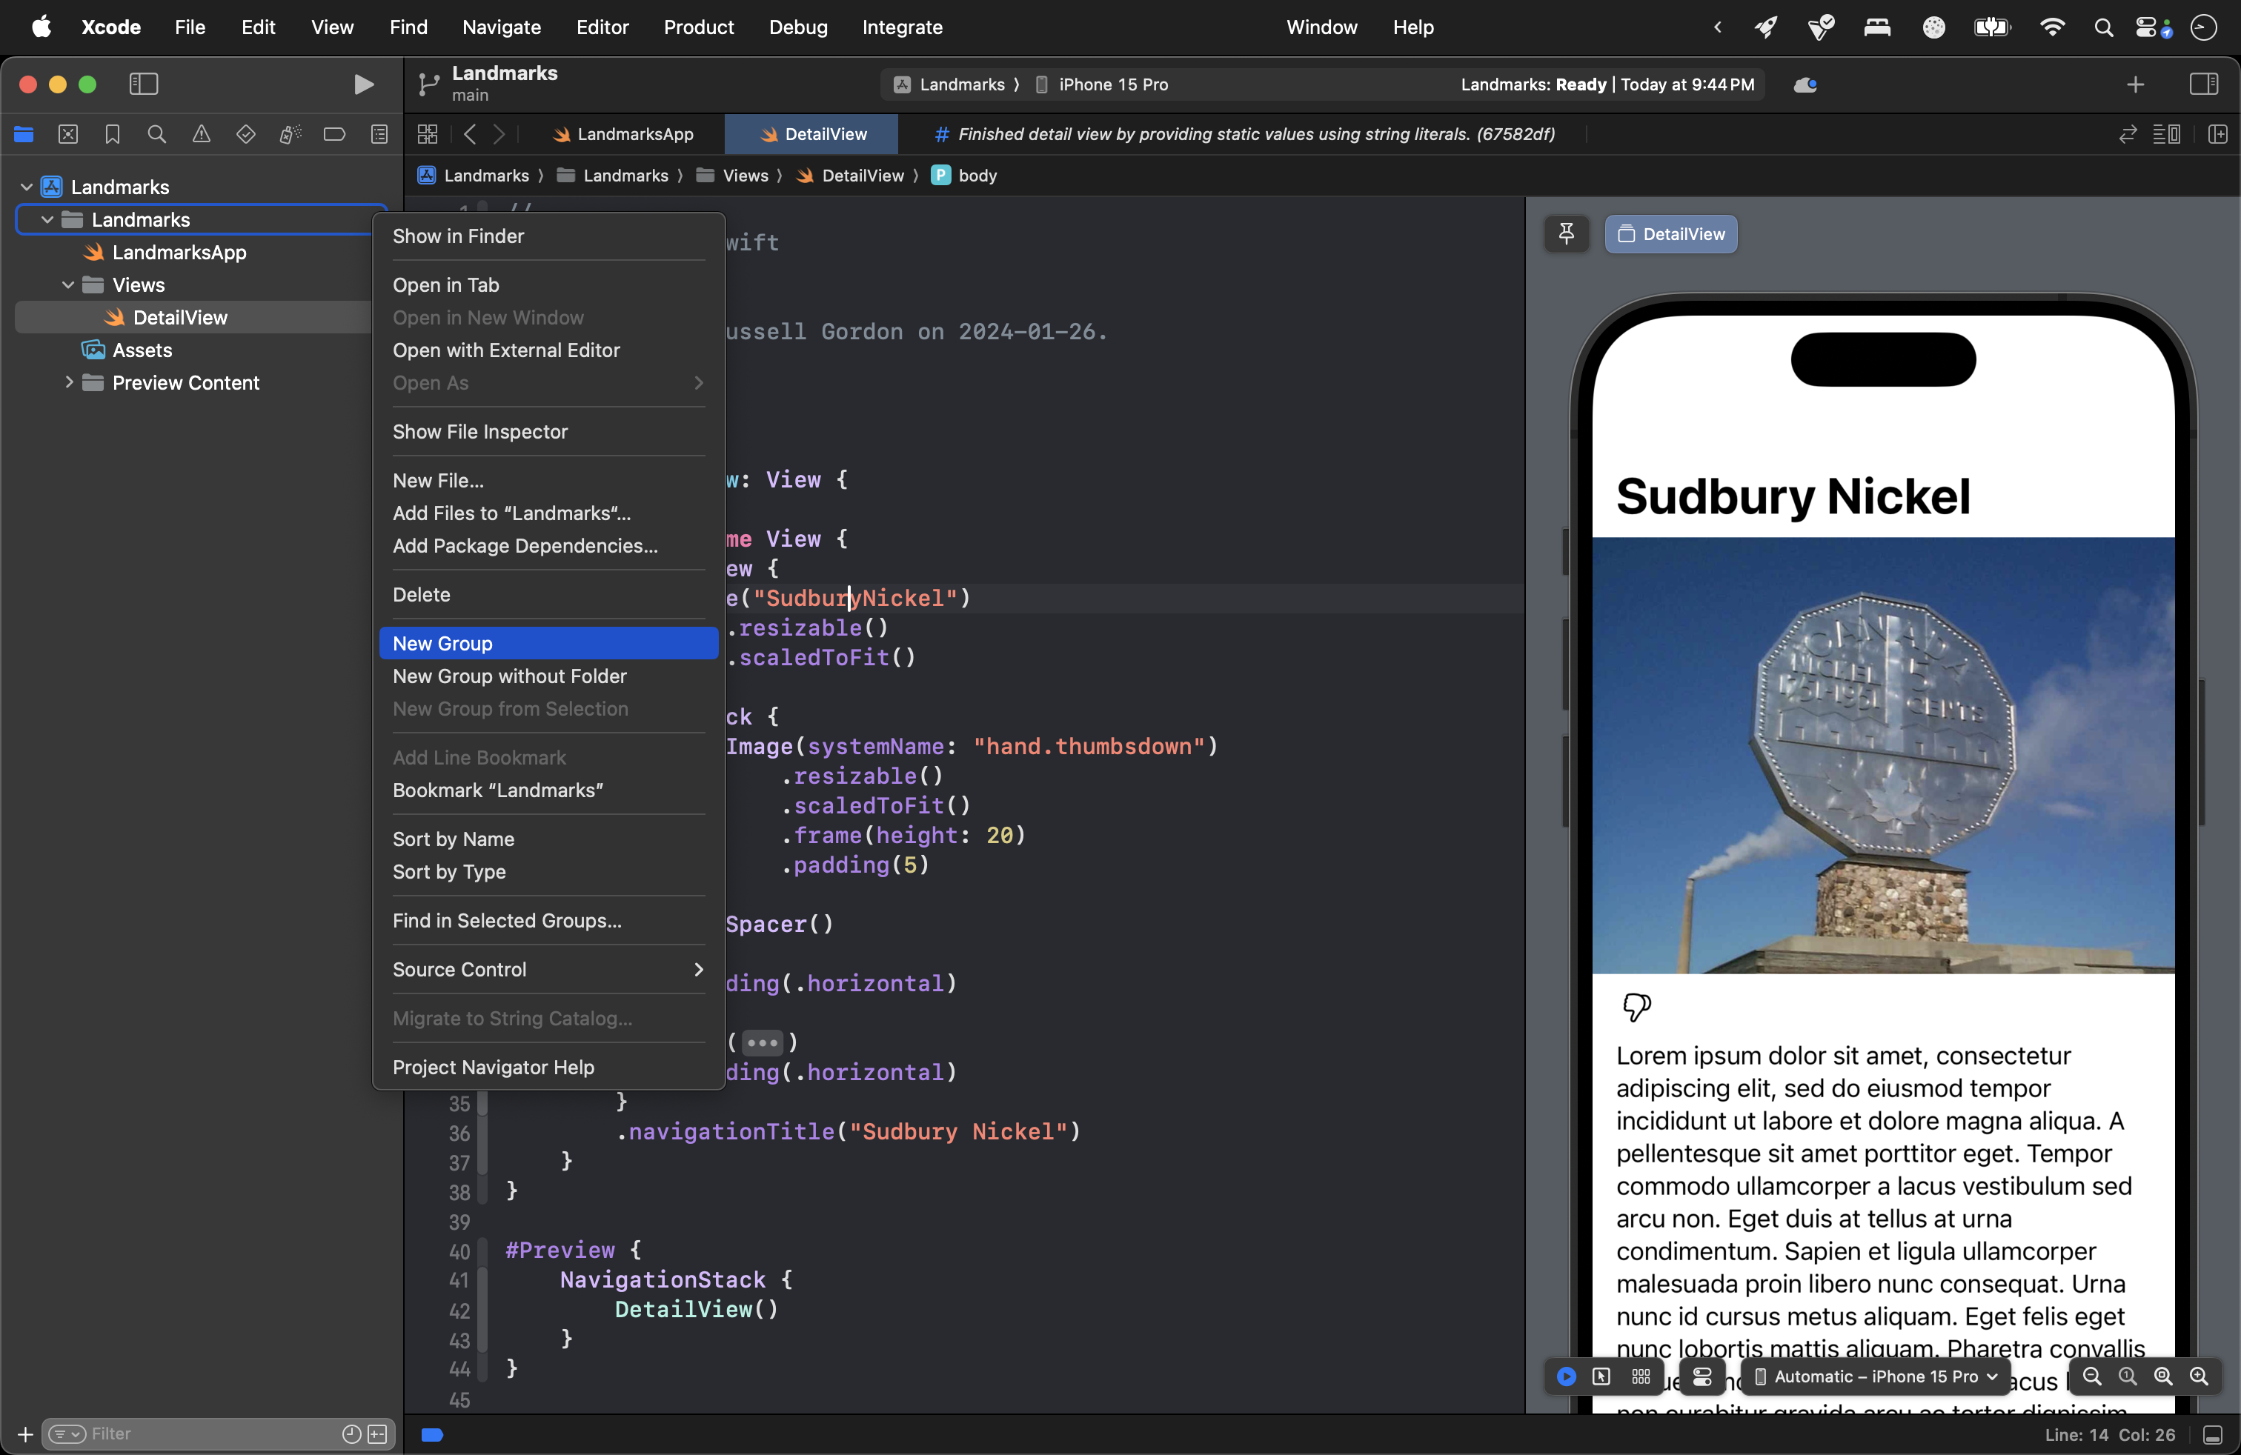Image resolution: width=2241 pixels, height=1455 pixels.
Task: Open the Issue navigator warning icon
Action: pos(202,135)
